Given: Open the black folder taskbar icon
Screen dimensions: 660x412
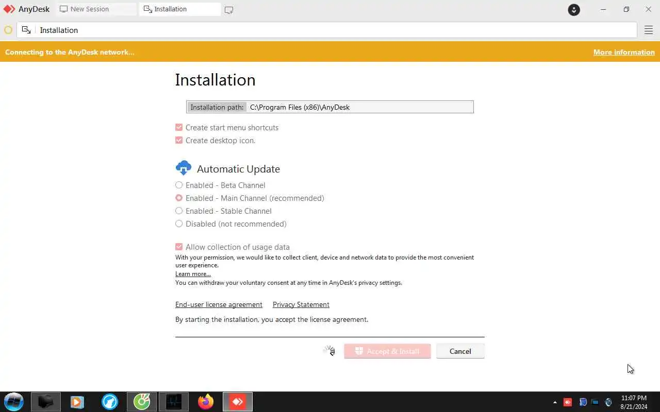Looking at the screenshot, I should point(46,402).
